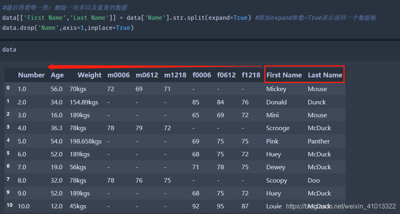This screenshot has height=214, width=400.
Task: Click the Number value '10.0'
Action: click(23, 206)
